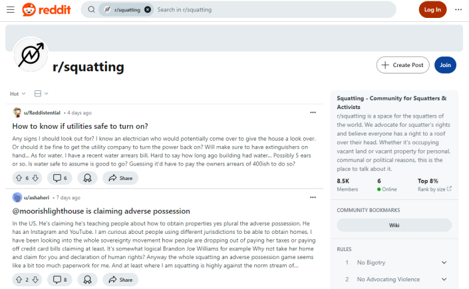Upvote the utilities safe post
469x289 pixels.
(x=19, y=178)
